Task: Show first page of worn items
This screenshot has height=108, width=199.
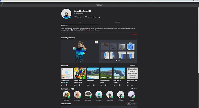Action: pos(117,60)
